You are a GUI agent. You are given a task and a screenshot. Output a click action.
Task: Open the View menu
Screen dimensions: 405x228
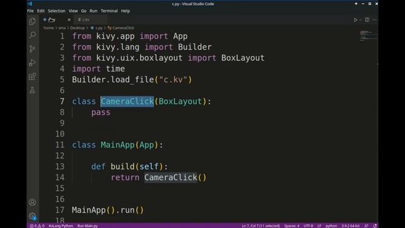tap(73, 11)
